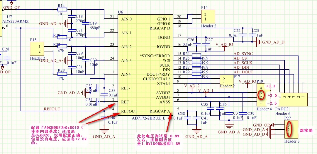Click the IOVDD pin name
317x154 pixels.
163,47
